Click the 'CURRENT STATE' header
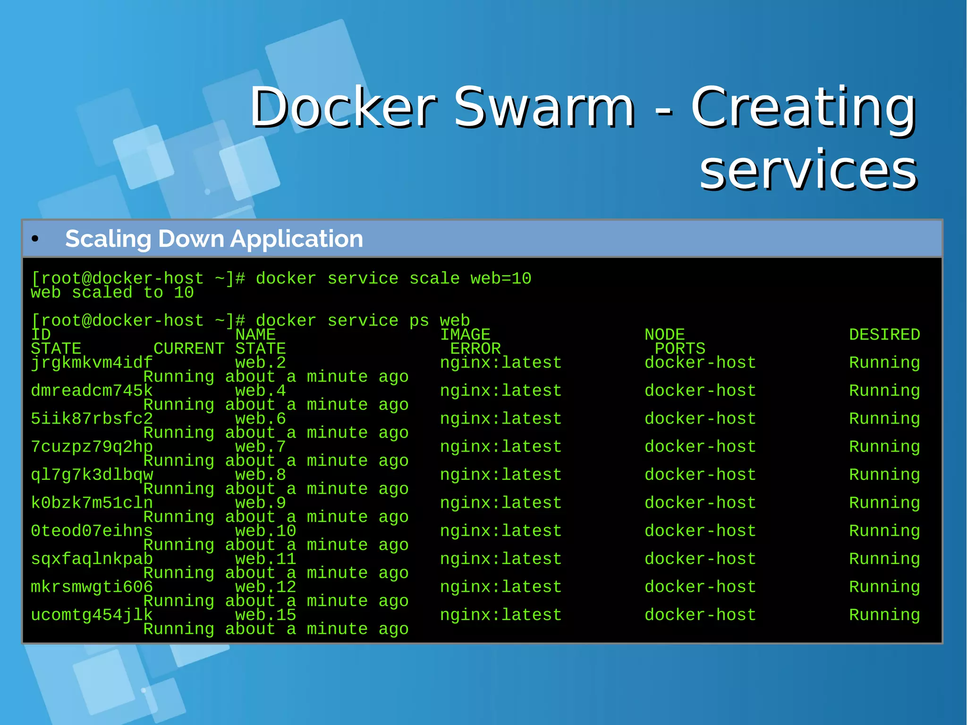The height and width of the screenshot is (725, 967). coord(220,349)
